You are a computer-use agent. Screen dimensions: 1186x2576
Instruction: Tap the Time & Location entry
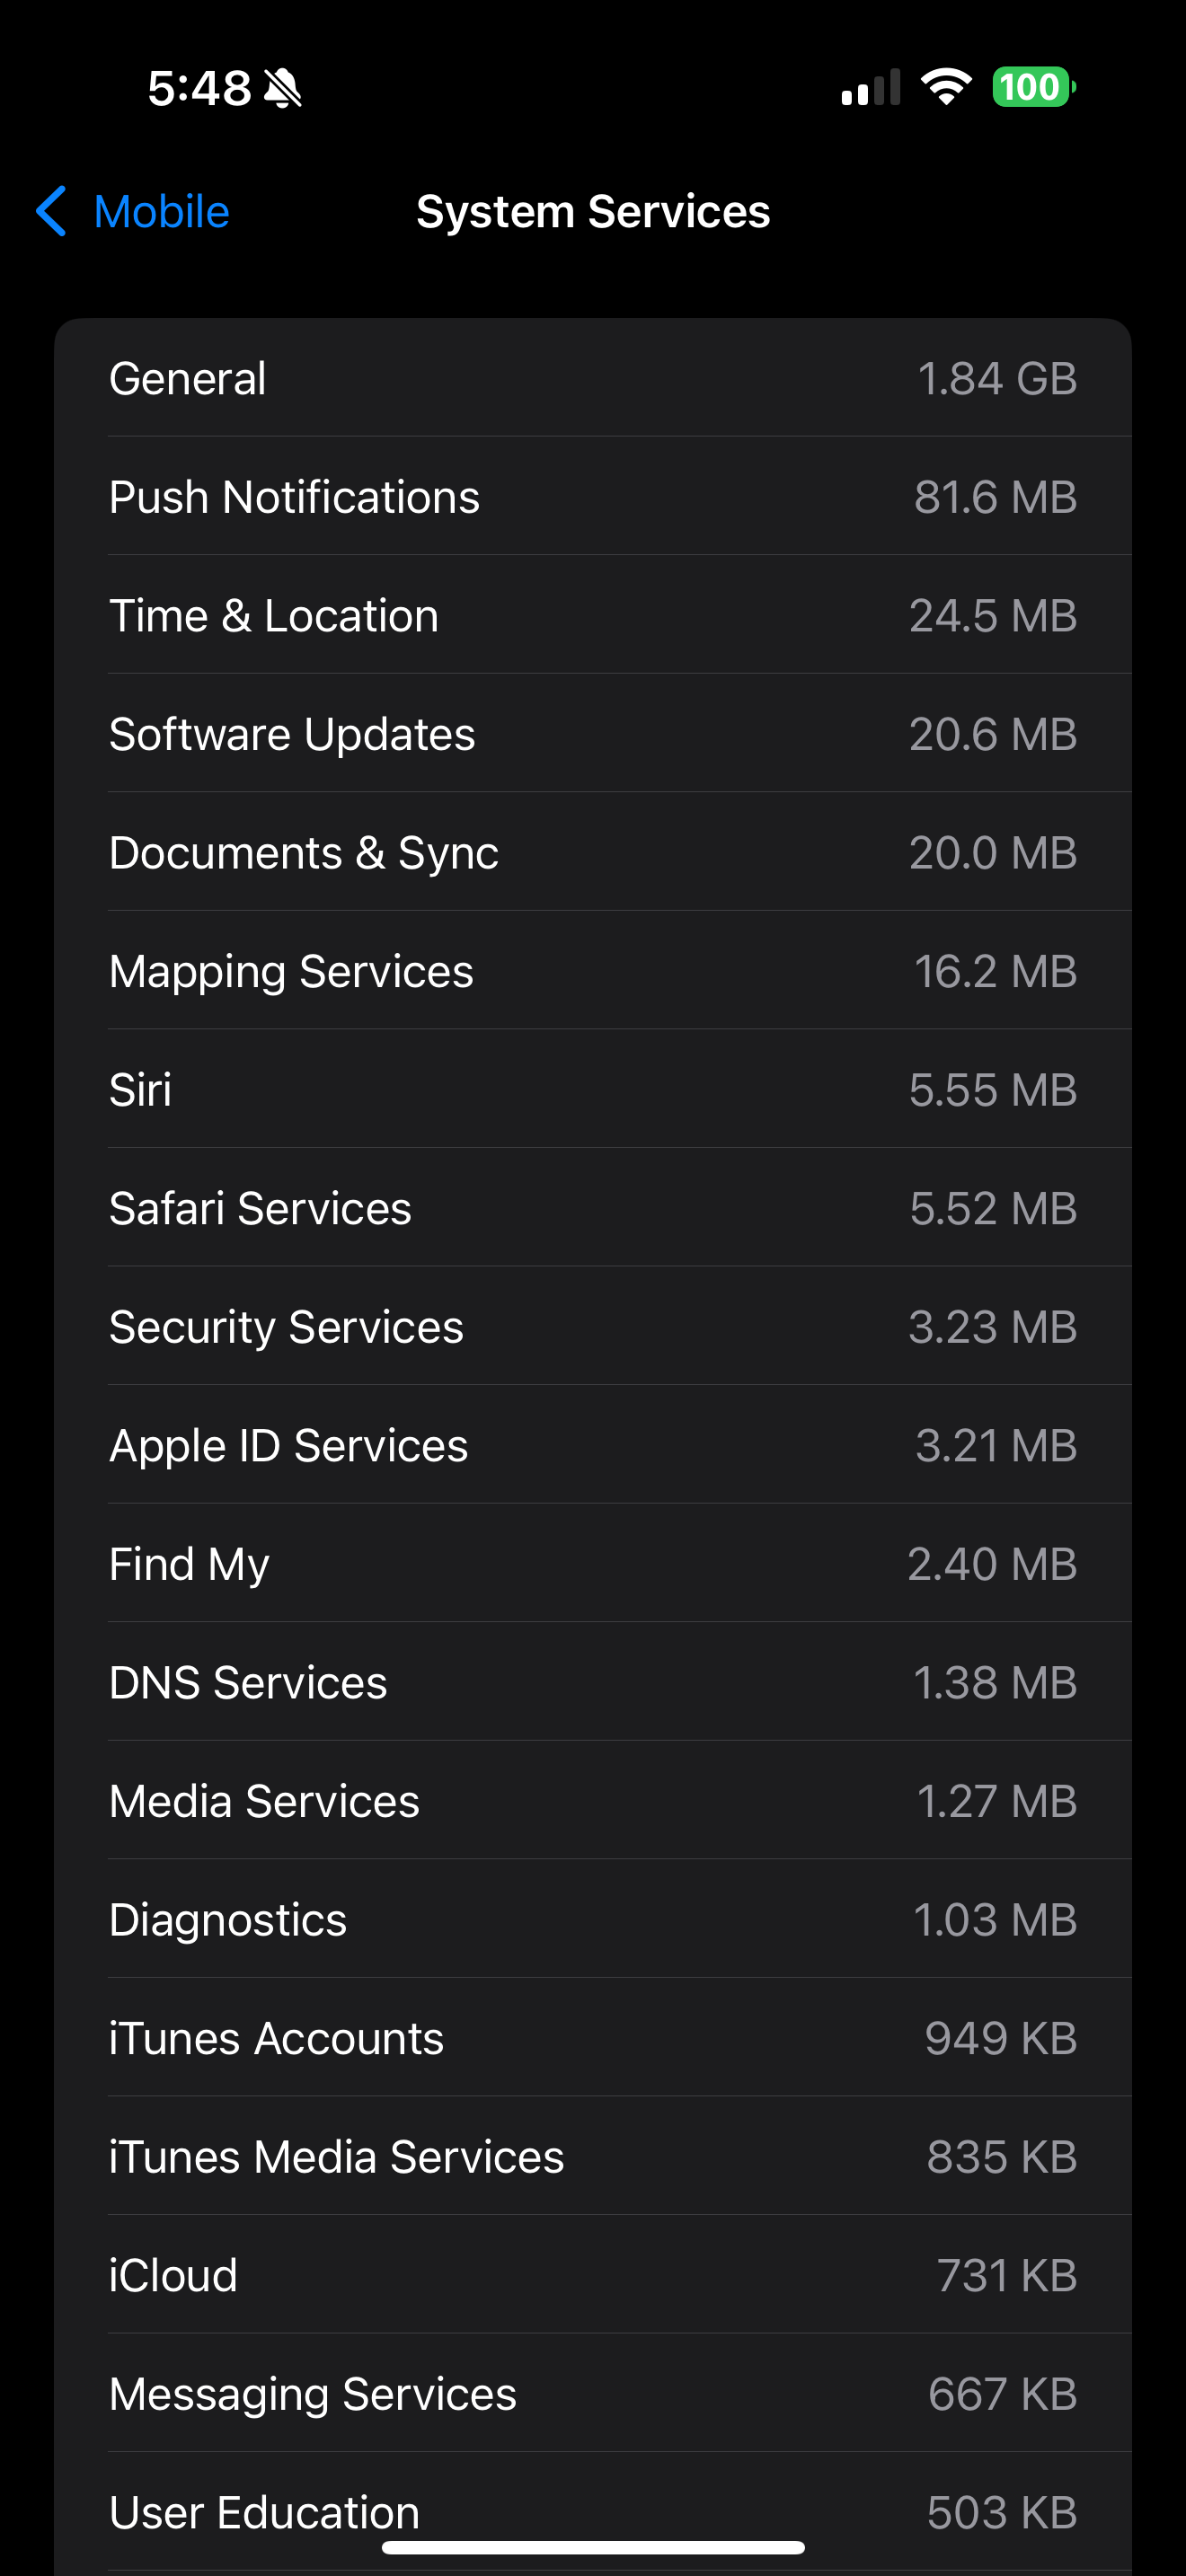pos(593,616)
